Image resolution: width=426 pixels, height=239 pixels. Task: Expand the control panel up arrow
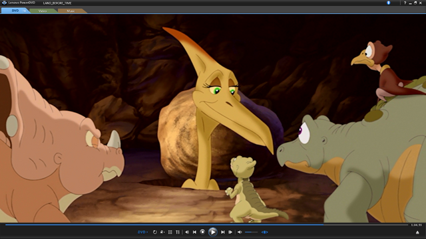click(x=417, y=232)
